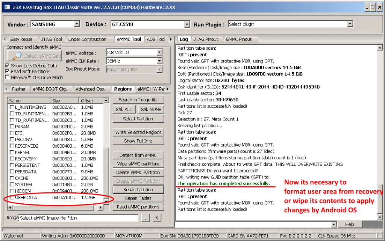Click the Delete eMMC Partition button
Screen dimensions: 385x241
point(138,172)
